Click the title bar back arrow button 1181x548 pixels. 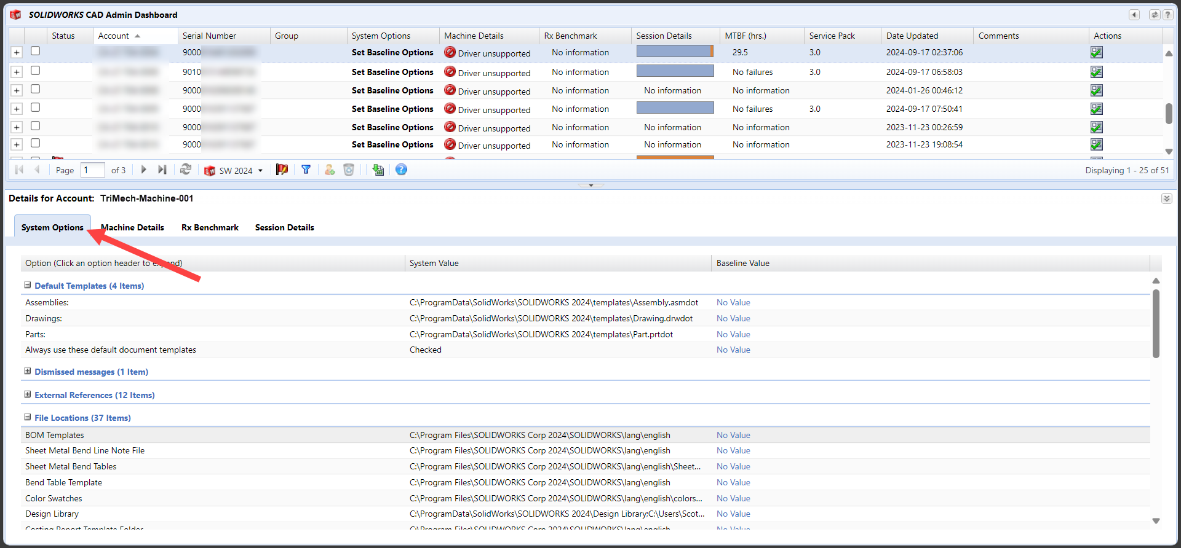coord(1134,15)
